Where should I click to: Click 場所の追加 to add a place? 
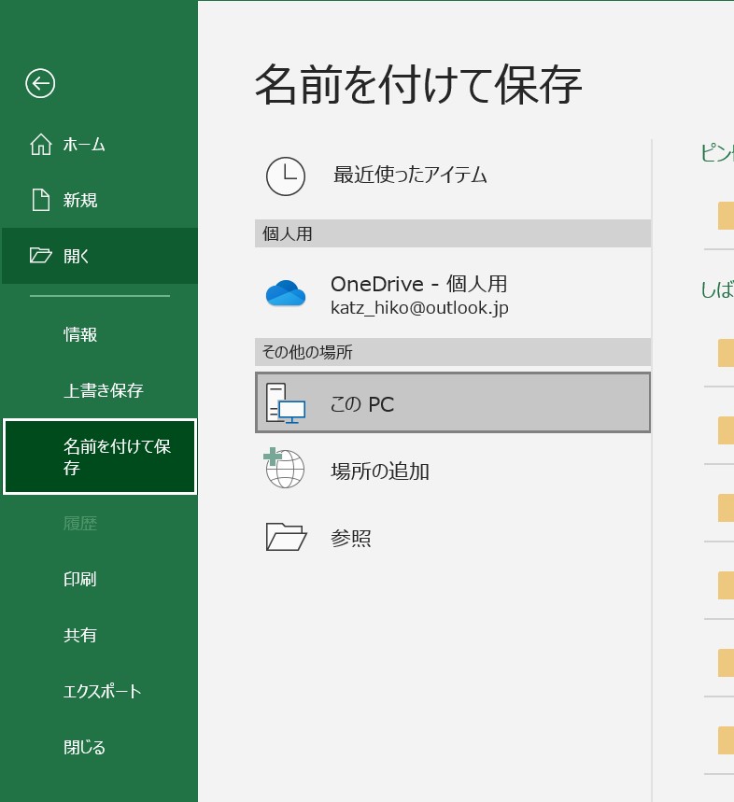point(453,470)
